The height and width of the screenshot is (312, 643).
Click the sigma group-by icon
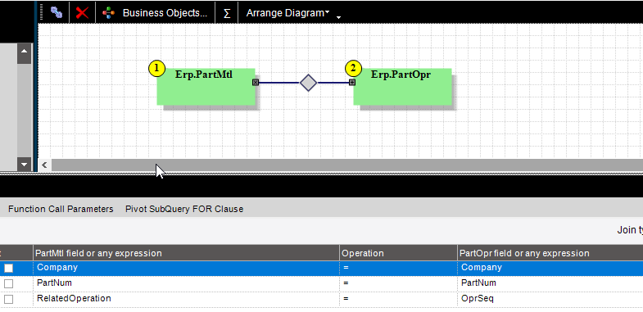(227, 13)
